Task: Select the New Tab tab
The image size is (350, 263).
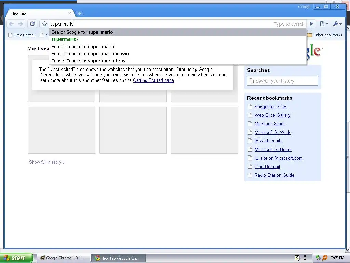Action: (40, 13)
